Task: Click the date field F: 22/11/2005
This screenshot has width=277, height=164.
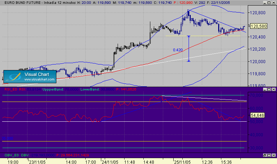Action: (x=219, y=3)
